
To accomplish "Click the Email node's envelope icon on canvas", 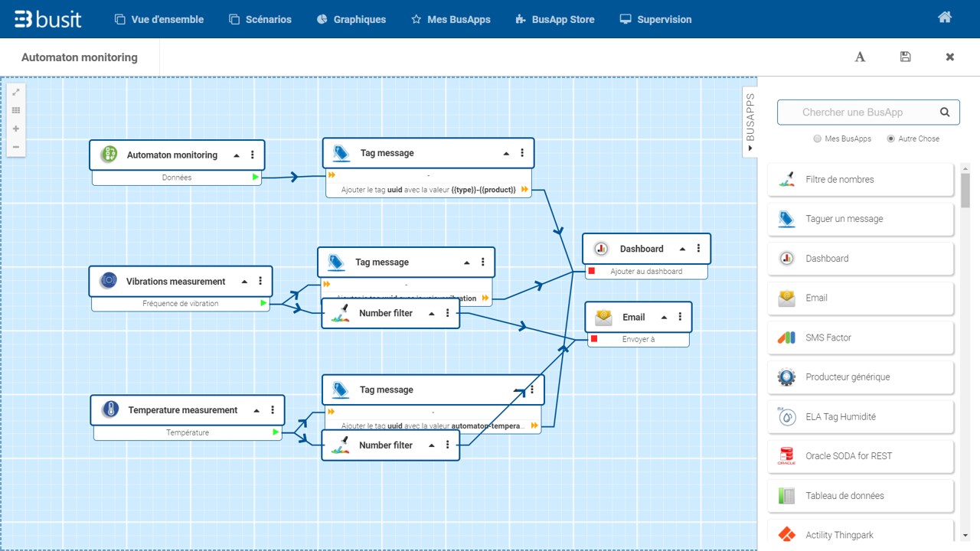I will click(x=603, y=317).
